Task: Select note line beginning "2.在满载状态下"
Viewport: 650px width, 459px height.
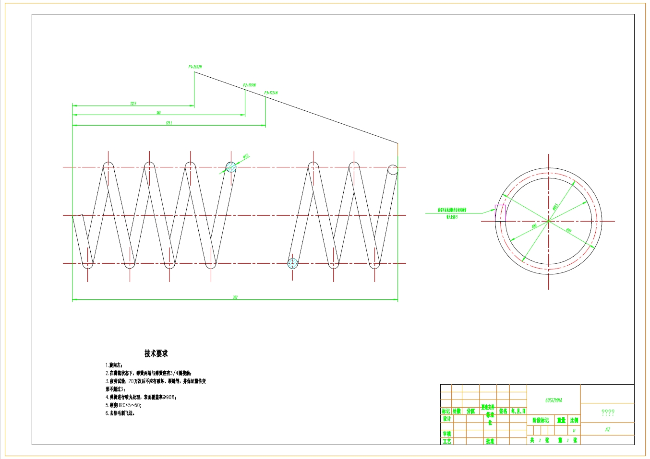Action: pyautogui.click(x=149, y=373)
